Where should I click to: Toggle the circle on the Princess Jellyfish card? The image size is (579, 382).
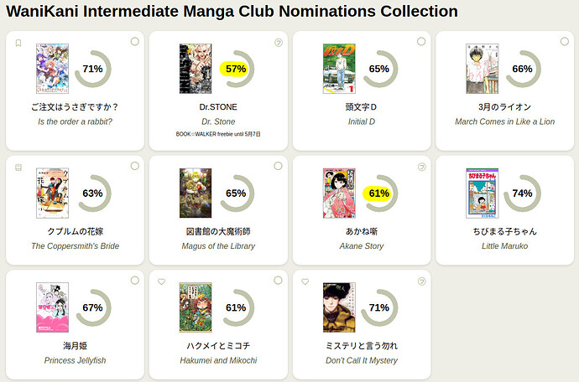coord(135,281)
